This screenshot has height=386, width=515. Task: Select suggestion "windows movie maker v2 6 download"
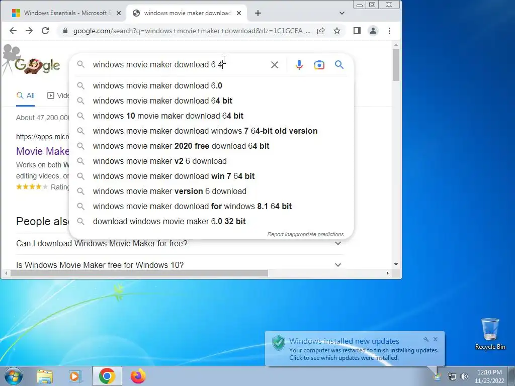pyautogui.click(x=212, y=161)
